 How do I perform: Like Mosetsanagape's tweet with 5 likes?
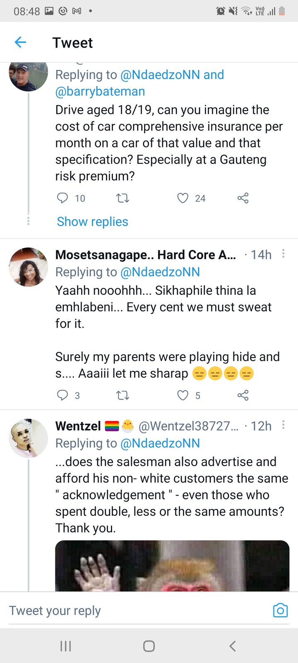(183, 395)
